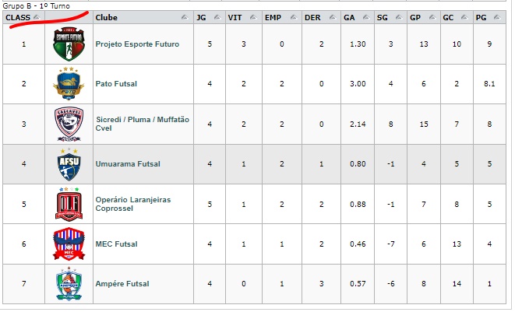Sort by the JG sort arrow
The height and width of the screenshot is (312, 515).
point(217,17)
